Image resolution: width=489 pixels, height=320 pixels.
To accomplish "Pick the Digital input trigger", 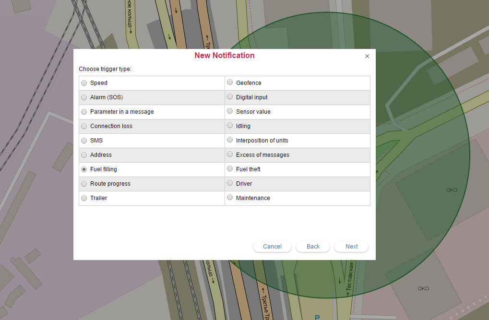I will pos(230,97).
